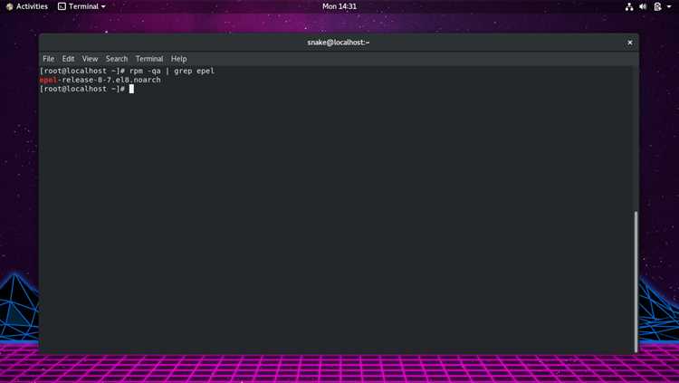Click the volume speaker icon
The width and height of the screenshot is (679, 383).
tap(643, 6)
